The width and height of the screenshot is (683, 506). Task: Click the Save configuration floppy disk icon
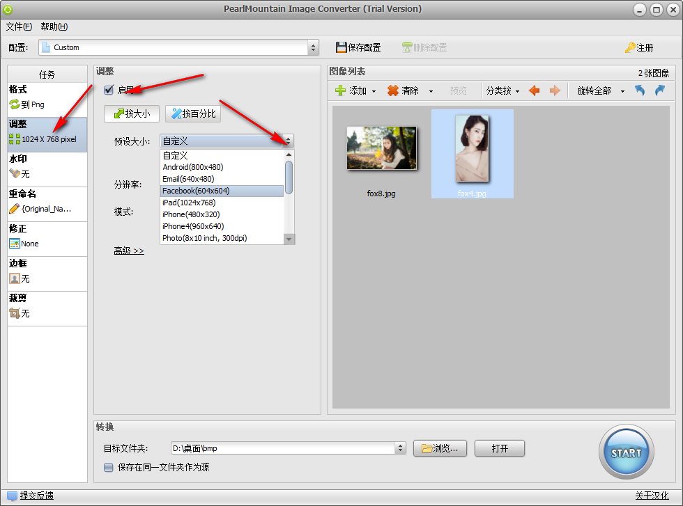(x=341, y=47)
